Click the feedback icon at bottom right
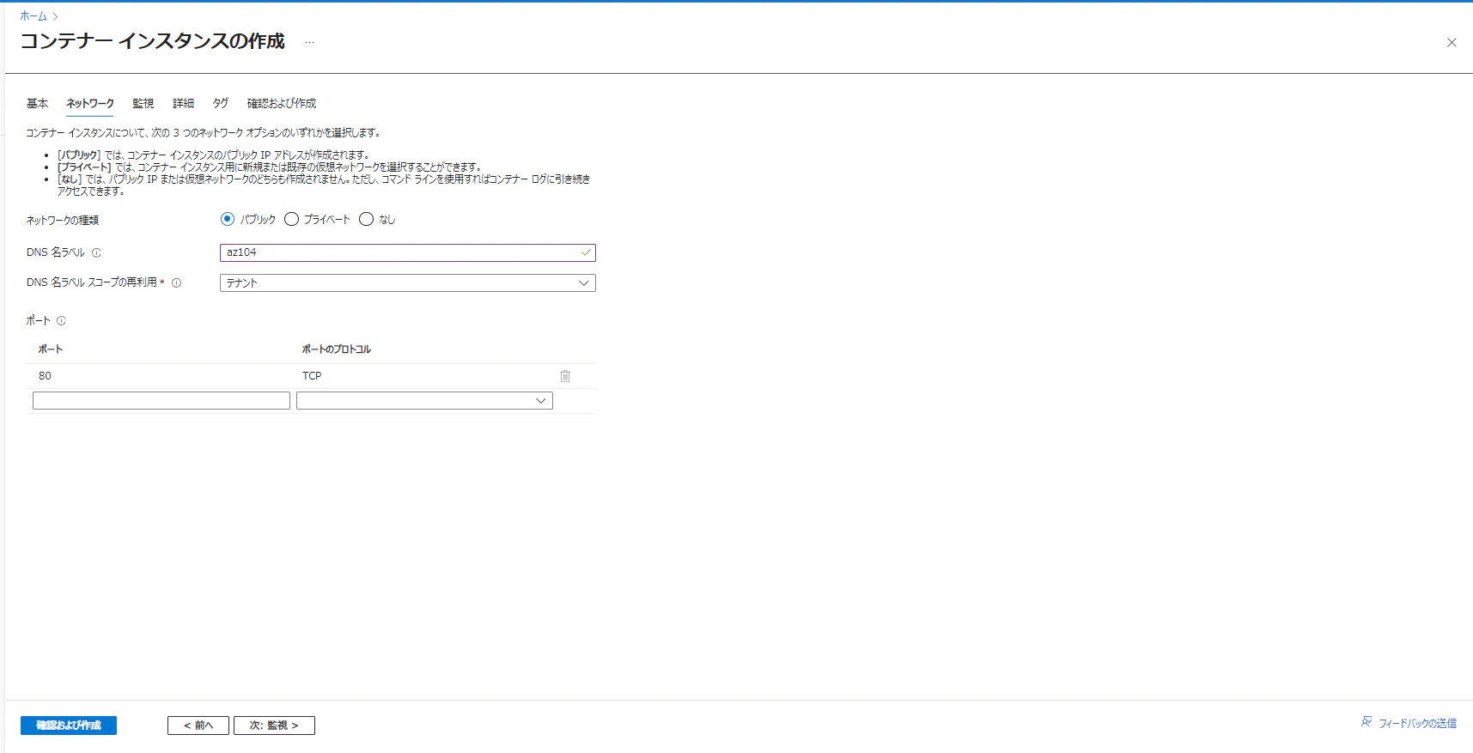Viewport: 1473px width, 753px height. tap(1366, 722)
